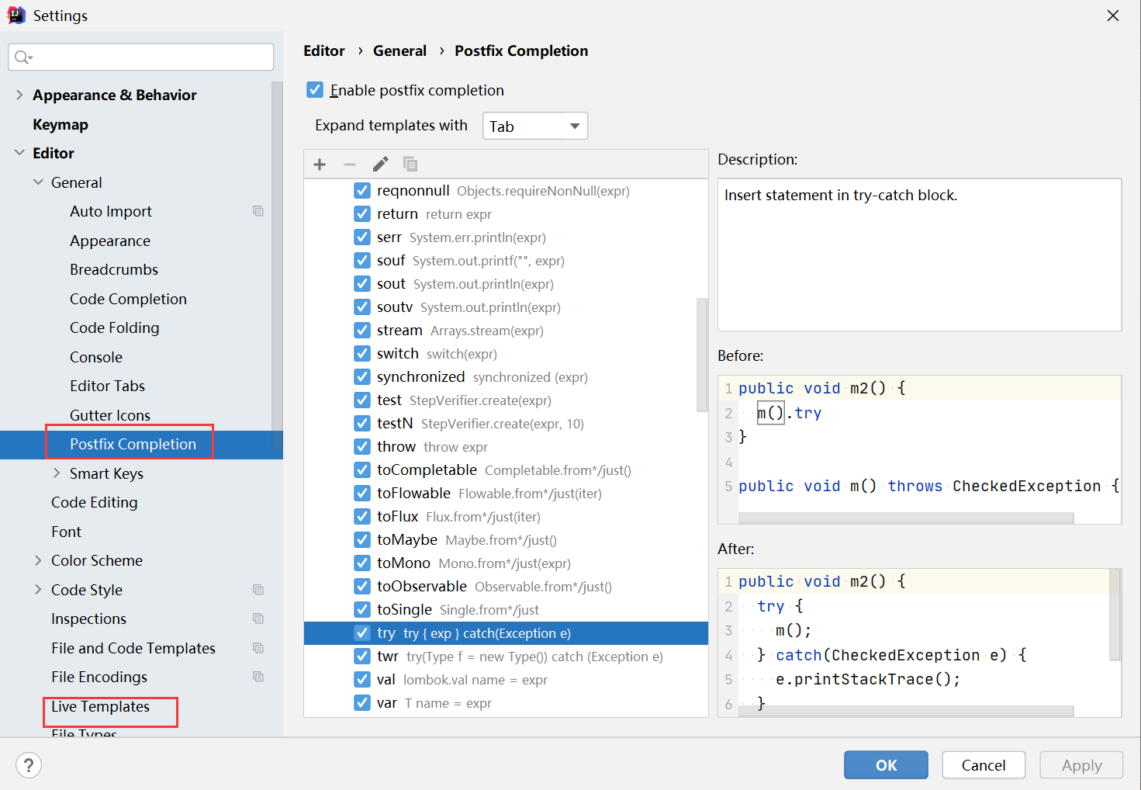1141x790 pixels.
Task: Toggle the toFlux template checkbox
Action: pos(362,517)
